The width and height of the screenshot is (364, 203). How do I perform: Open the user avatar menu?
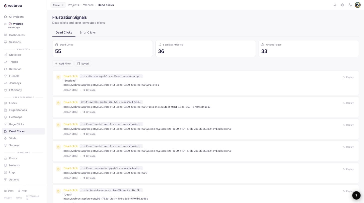click(x=358, y=5)
